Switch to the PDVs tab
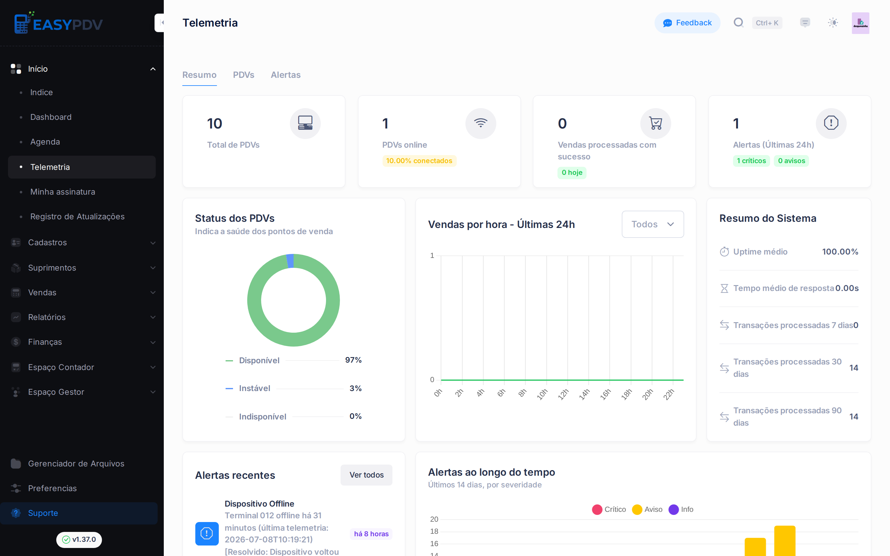The width and height of the screenshot is (890, 556). [x=244, y=75]
